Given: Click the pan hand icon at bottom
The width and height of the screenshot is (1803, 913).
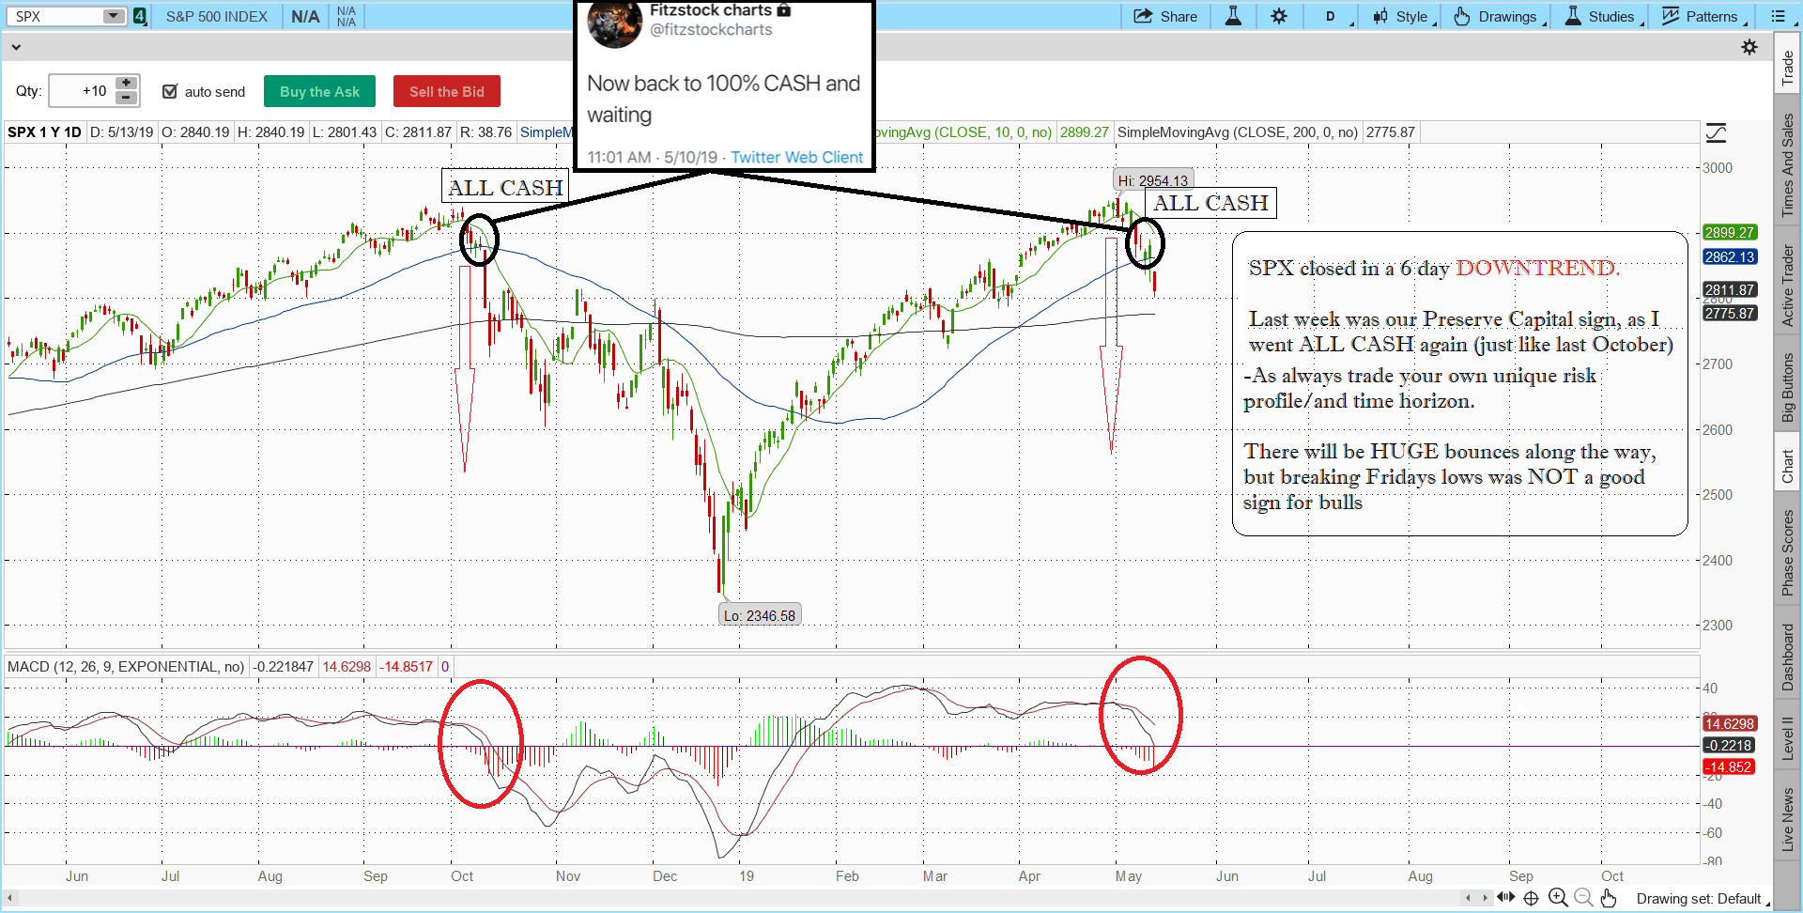Looking at the screenshot, I should coord(1609,898).
